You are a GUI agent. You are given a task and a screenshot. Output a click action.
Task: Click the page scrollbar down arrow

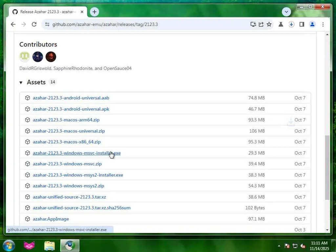pos(327,230)
